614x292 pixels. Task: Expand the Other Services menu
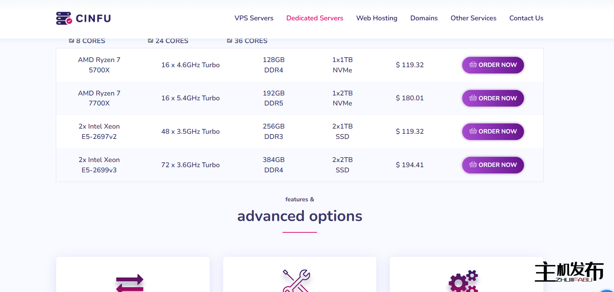[x=473, y=18]
